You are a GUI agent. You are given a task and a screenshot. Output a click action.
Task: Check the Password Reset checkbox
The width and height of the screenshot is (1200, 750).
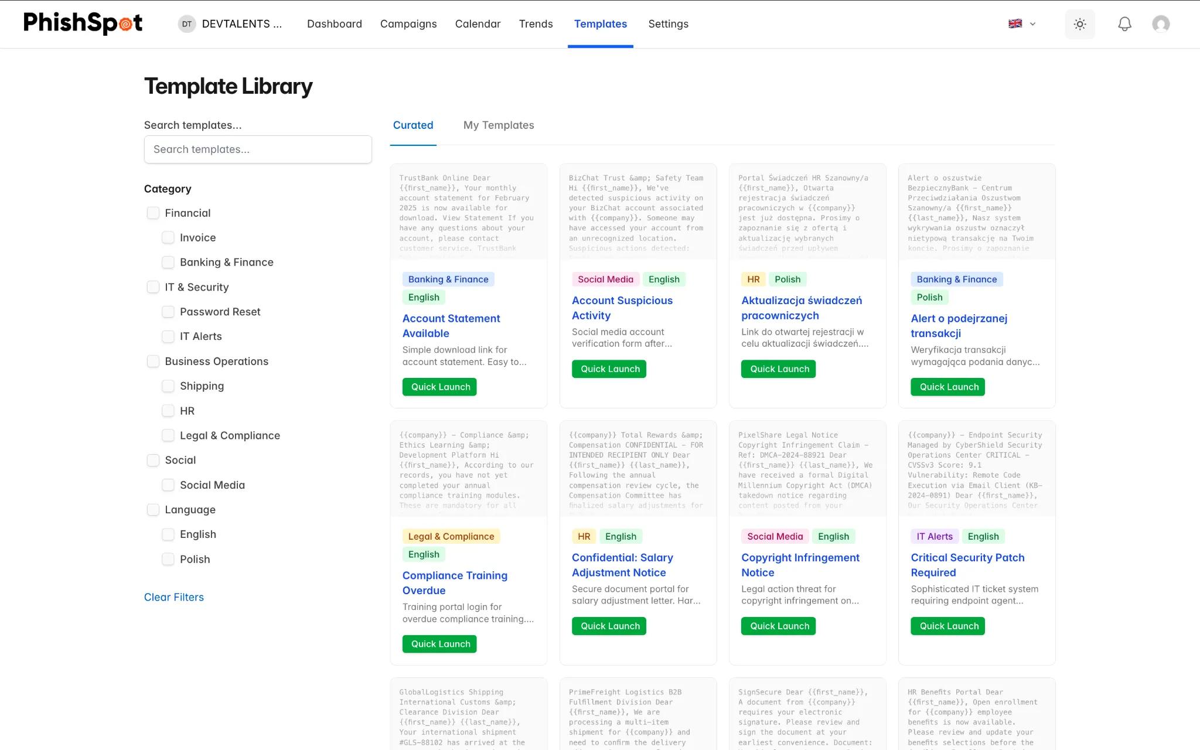pyautogui.click(x=168, y=312)
